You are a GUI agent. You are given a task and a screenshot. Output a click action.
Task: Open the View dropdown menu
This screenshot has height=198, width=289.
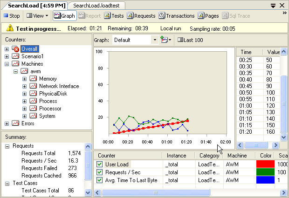click(37, 16)
